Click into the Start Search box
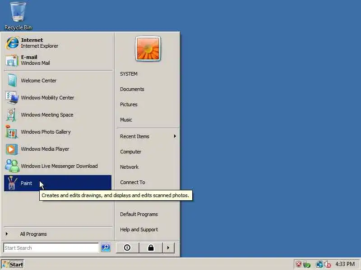The image size is (361, 270). pos(51,248)
